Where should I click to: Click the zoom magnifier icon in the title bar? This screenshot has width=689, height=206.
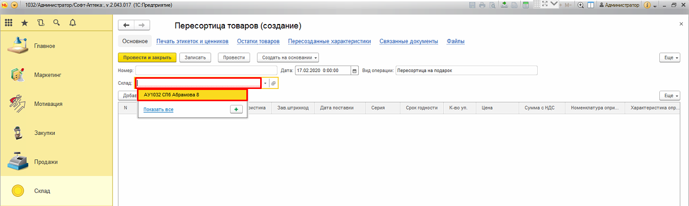[581, 5]
